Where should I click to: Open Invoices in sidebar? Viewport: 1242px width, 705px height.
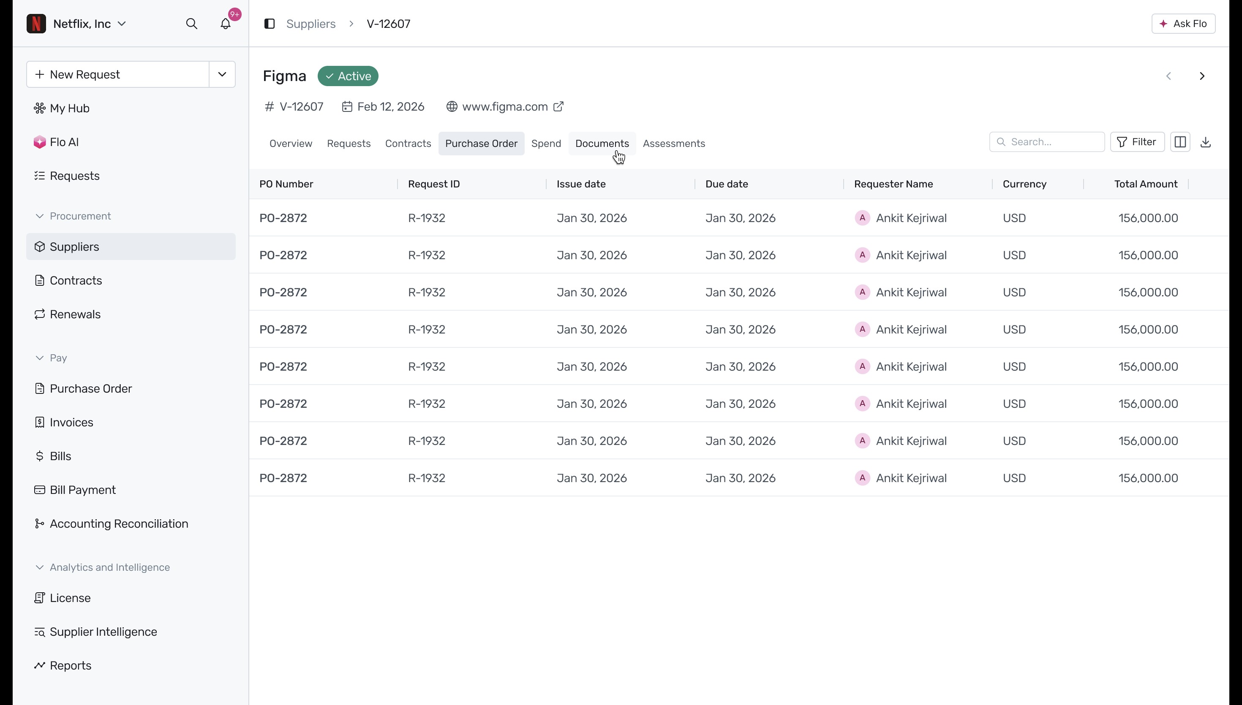click(131, 422)
